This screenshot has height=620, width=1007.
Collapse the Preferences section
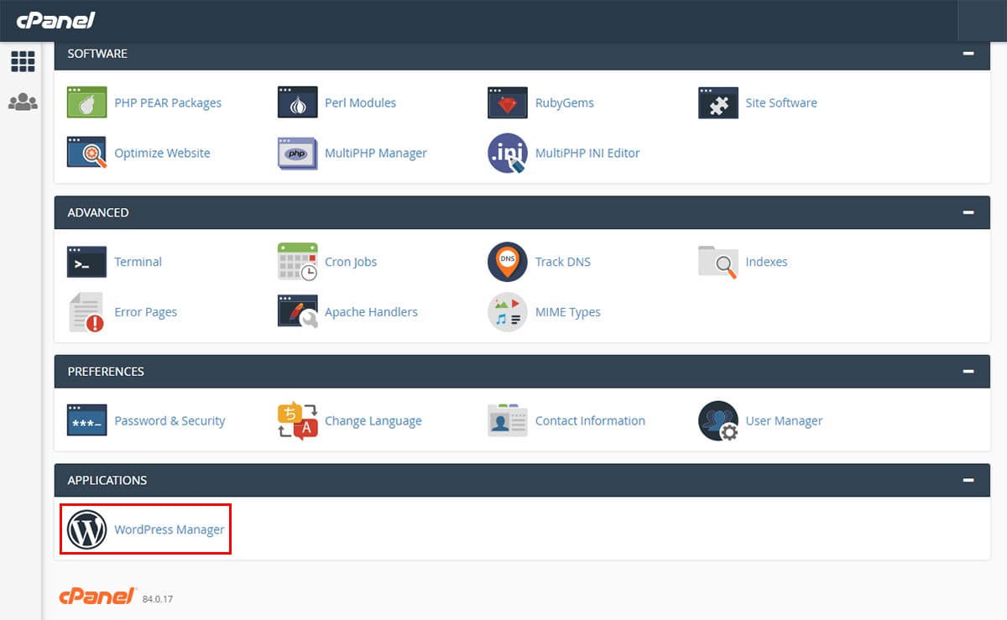tap(968, 372)
